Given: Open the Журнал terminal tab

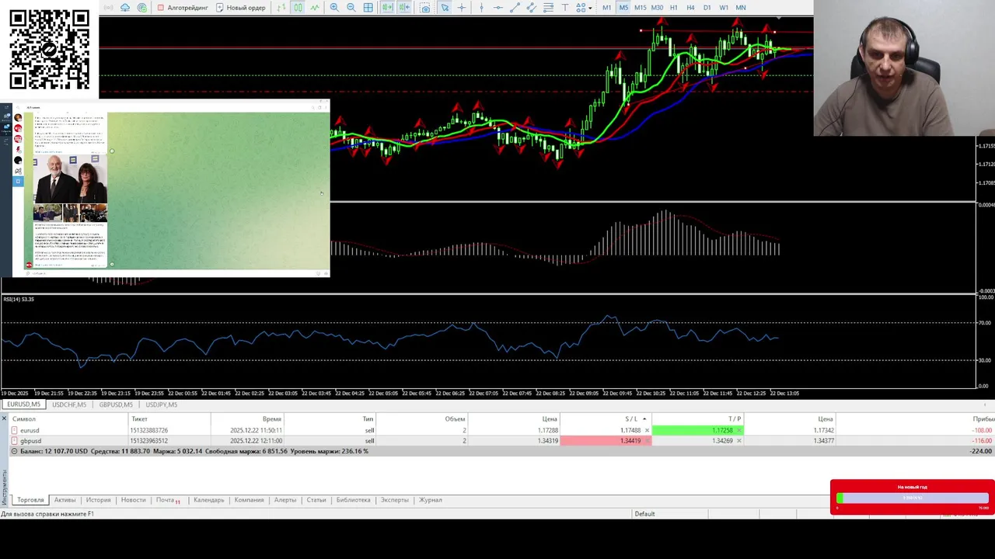Looking at the screenshot, I should click(430, 500).
